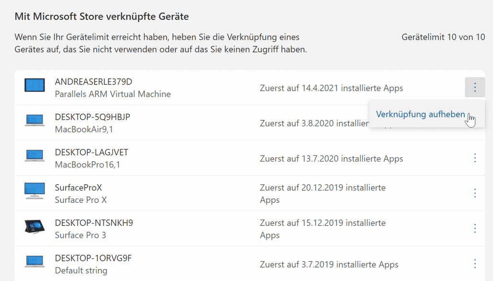Click the 'Gerätelimit 10 von 10' text
Image resolution: width=493 pixels, height=281 pixels.
pos(443,37)
